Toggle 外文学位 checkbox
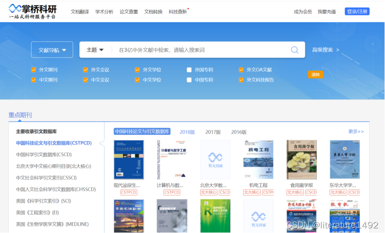 coord(137,70)
